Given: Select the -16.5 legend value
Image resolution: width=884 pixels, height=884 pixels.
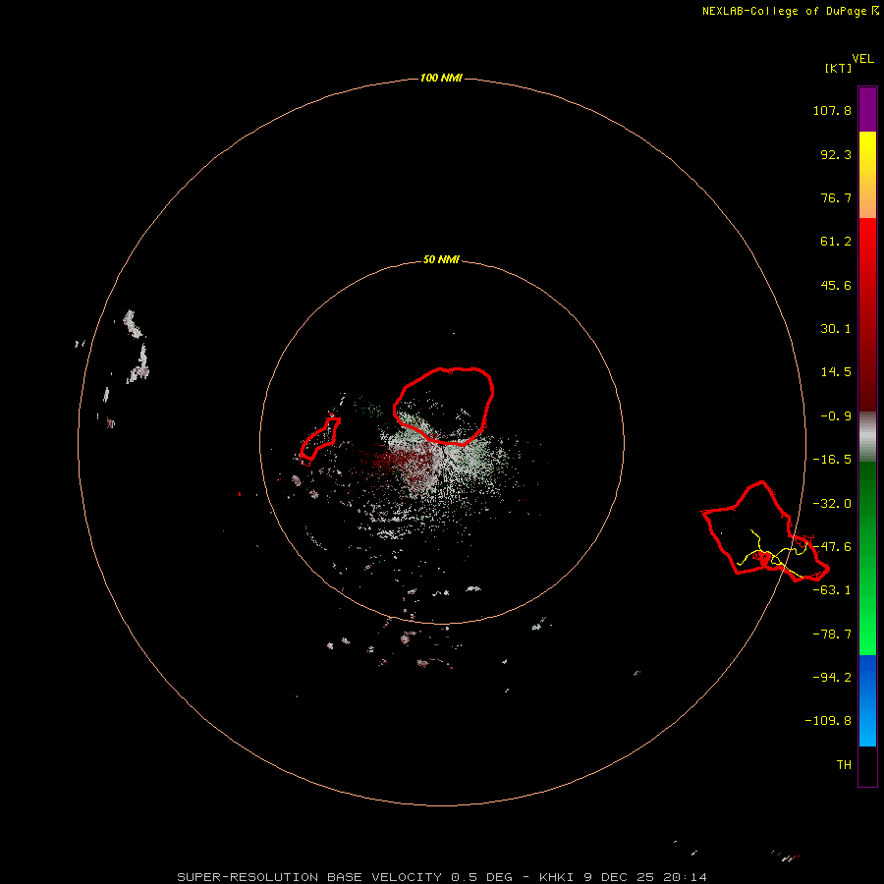Looking at the screenshot, I should coord(832,460).
